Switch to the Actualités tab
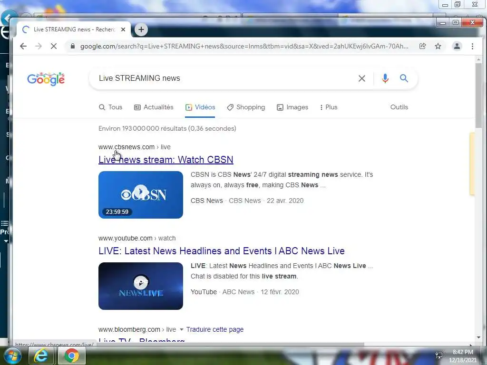 [154, 107]
